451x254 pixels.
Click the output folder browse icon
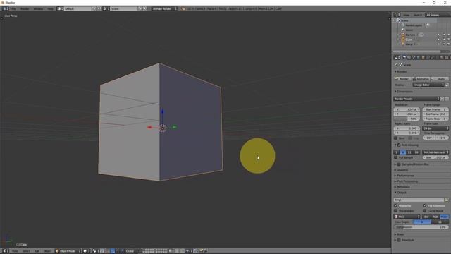[446, 200]
